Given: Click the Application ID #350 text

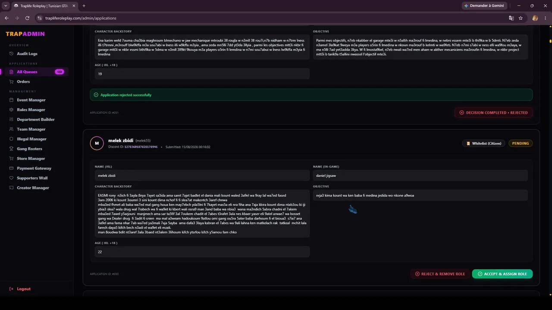Looking at the screenshot, I should [x=104, y=274].
